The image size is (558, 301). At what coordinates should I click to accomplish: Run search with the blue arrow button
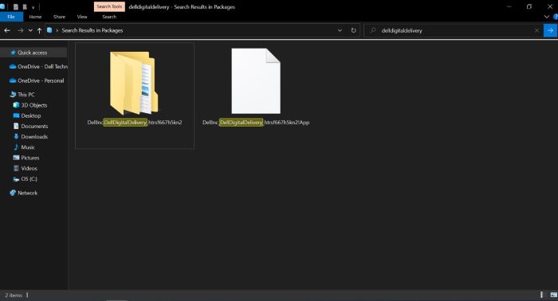point(550,30)
